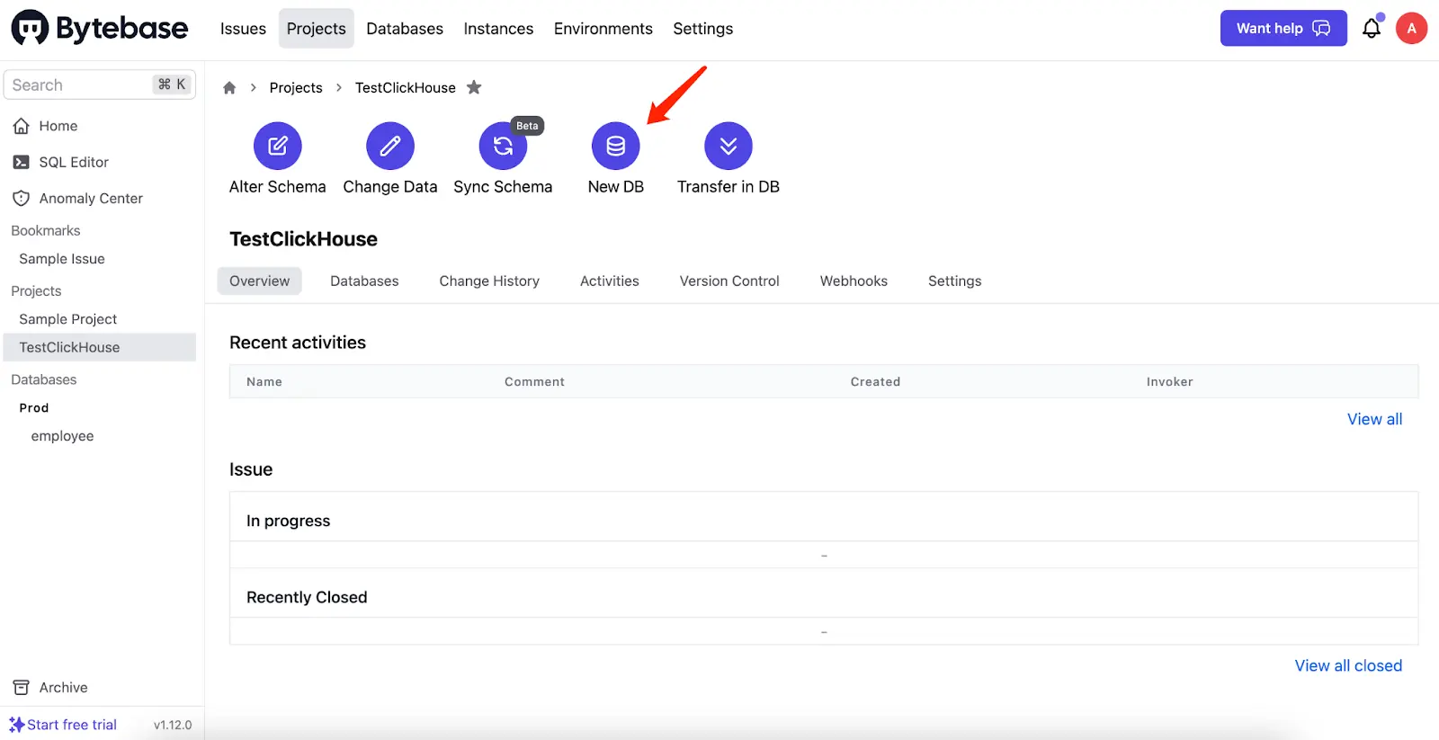
Task: Switch to the Webhooks tab
Action: click(854, 281)
